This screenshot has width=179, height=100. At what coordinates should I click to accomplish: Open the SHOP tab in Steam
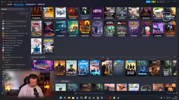10,4
